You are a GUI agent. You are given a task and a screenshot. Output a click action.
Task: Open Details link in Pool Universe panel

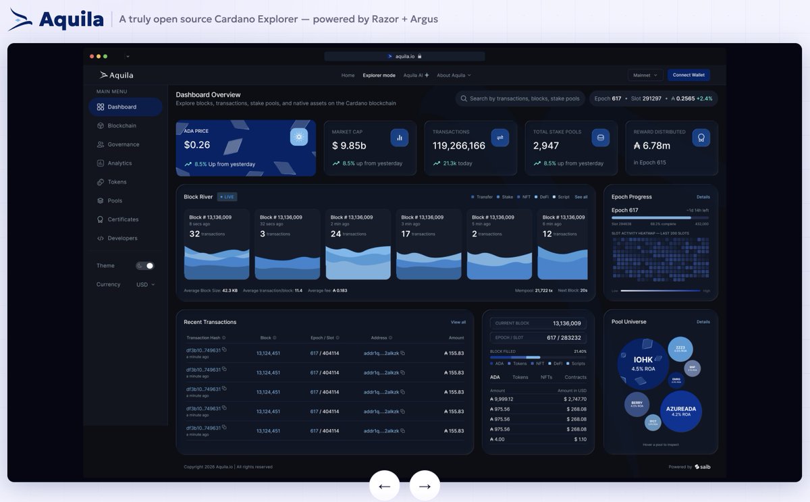pyautogui.click(x=703, y=322)
